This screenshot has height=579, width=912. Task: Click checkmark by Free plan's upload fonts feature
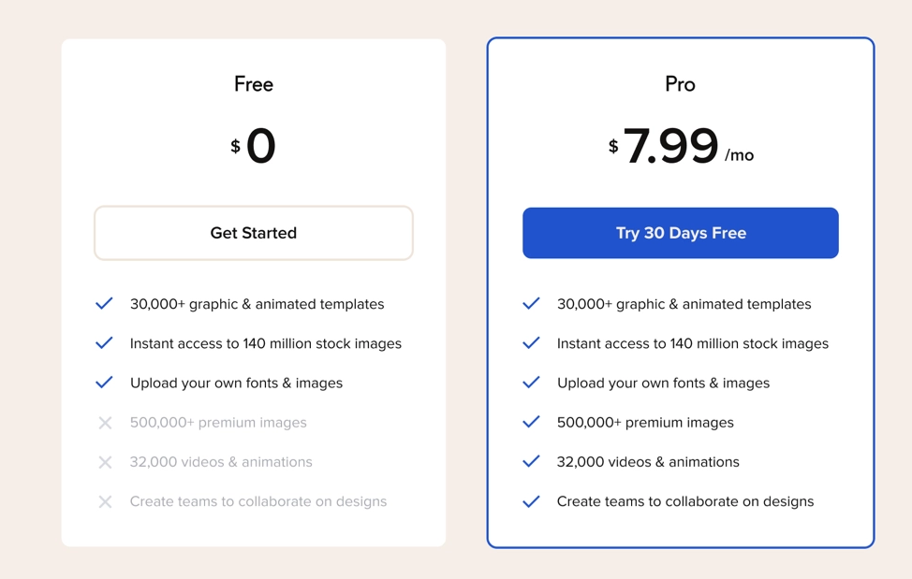[104, 383]
